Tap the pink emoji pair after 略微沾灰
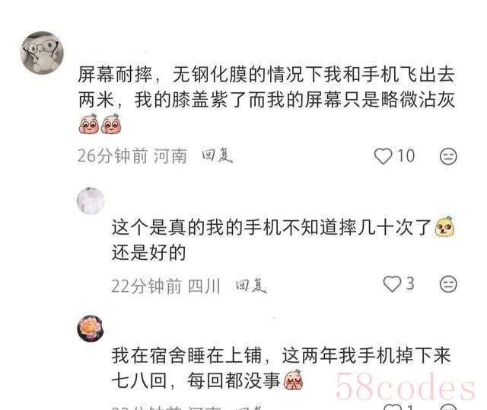The image size is (487, 410). [x=100, y=124]
